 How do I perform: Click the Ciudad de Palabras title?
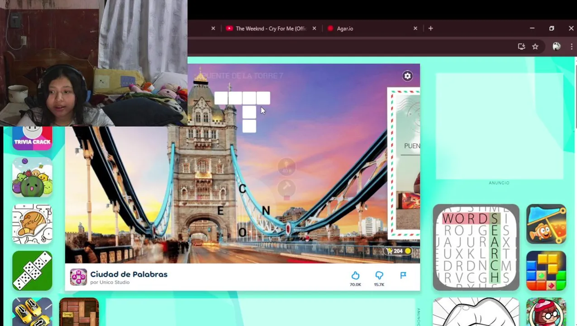coord(129,274)
